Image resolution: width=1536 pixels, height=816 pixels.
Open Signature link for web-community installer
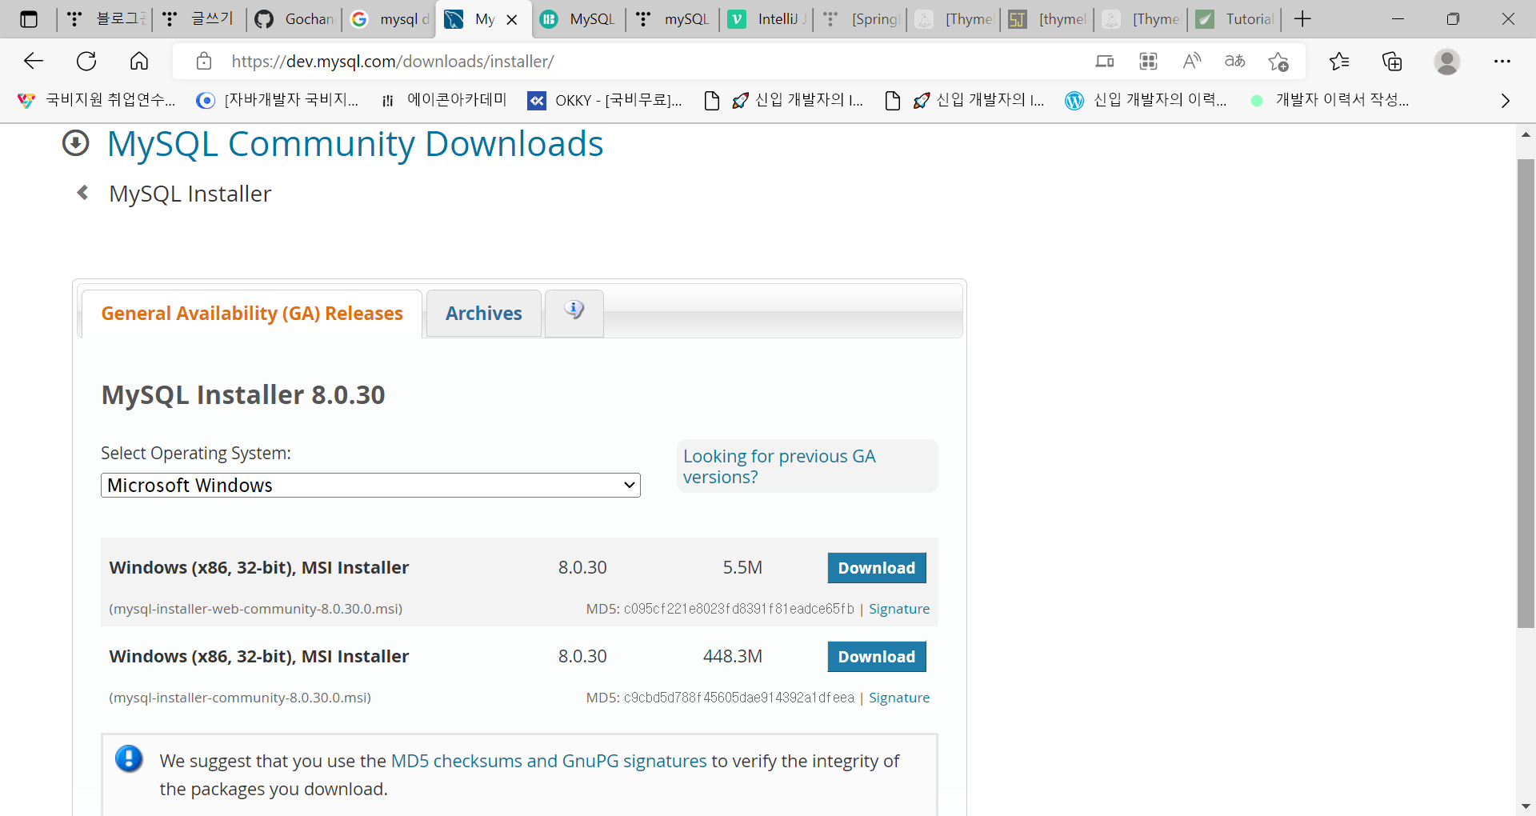(x=899, y=609)
